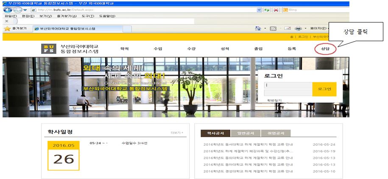Click the red Stop loading icon

coord(275,10)
